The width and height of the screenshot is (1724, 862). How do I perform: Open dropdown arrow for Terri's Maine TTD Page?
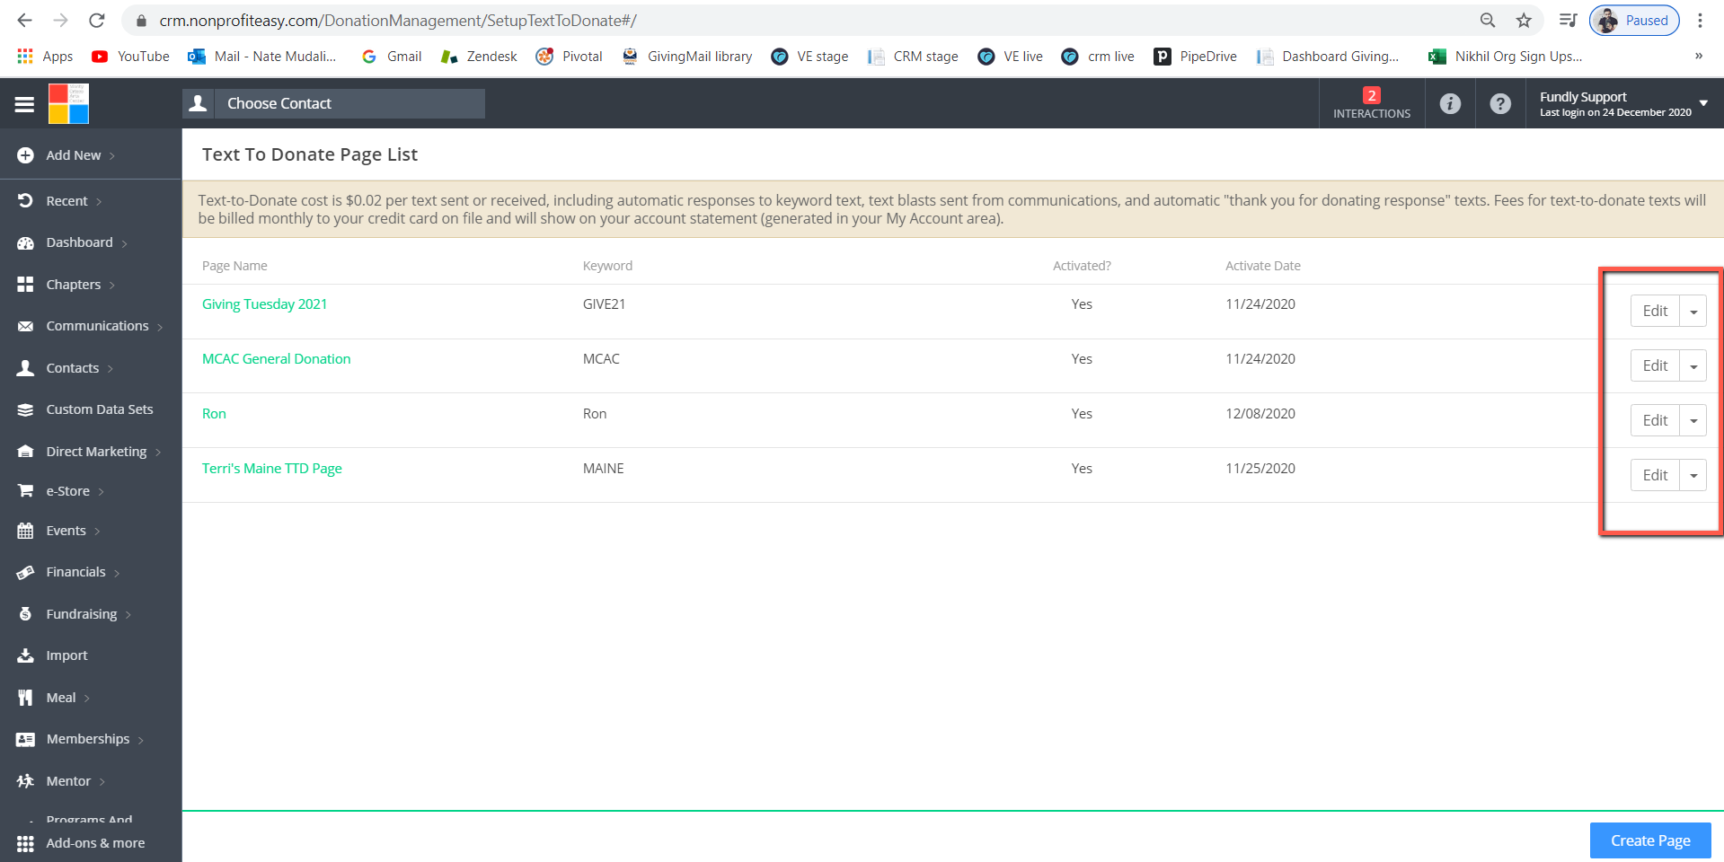point(1693,476)
